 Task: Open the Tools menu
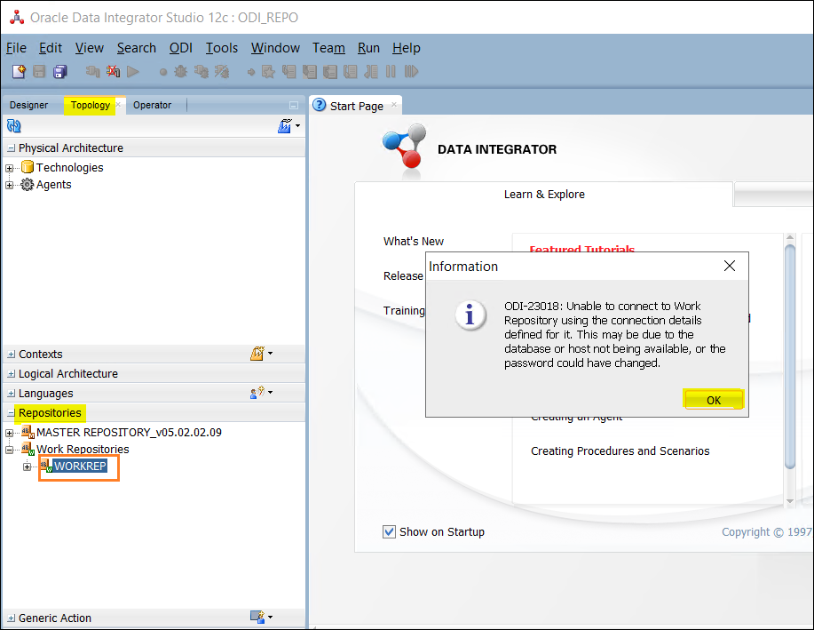tap(222, 48)
